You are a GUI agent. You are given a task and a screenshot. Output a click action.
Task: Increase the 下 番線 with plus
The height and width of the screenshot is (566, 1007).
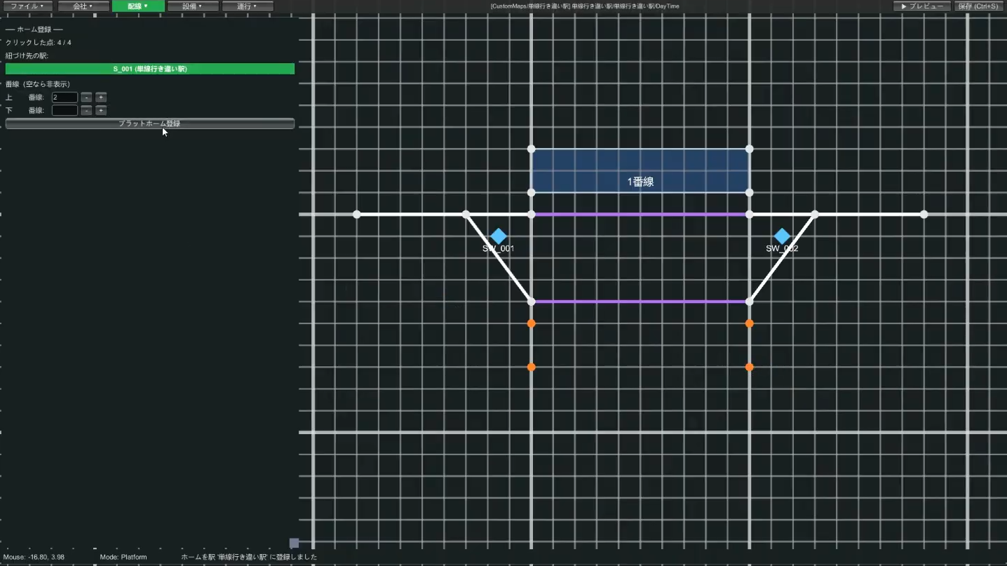coord(101,110)
